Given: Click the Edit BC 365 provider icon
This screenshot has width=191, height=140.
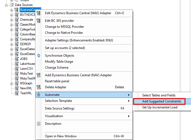Looking at the screenshot, I should tap(39, 21).
